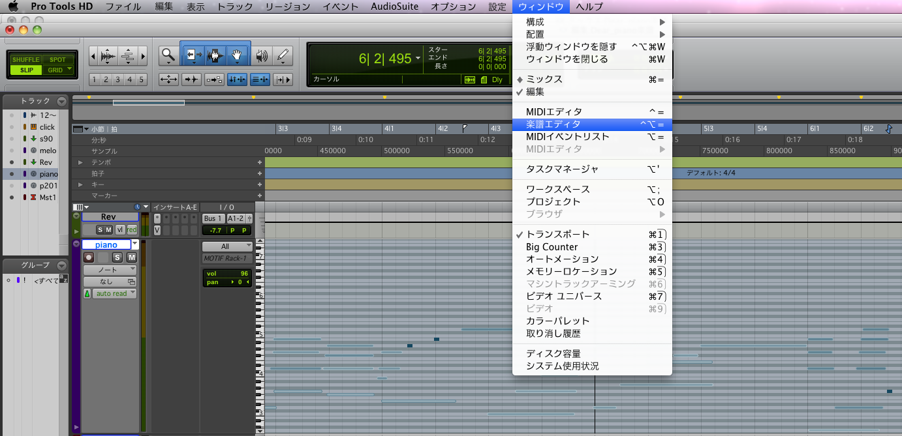Choose カラーパレット menu item
Image resolution: width=902 pixels, height=436 pixels.
point(592,321)
